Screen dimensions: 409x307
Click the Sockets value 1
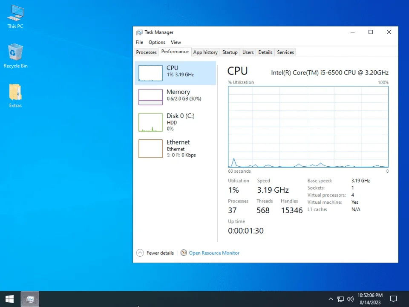point(353,188)
